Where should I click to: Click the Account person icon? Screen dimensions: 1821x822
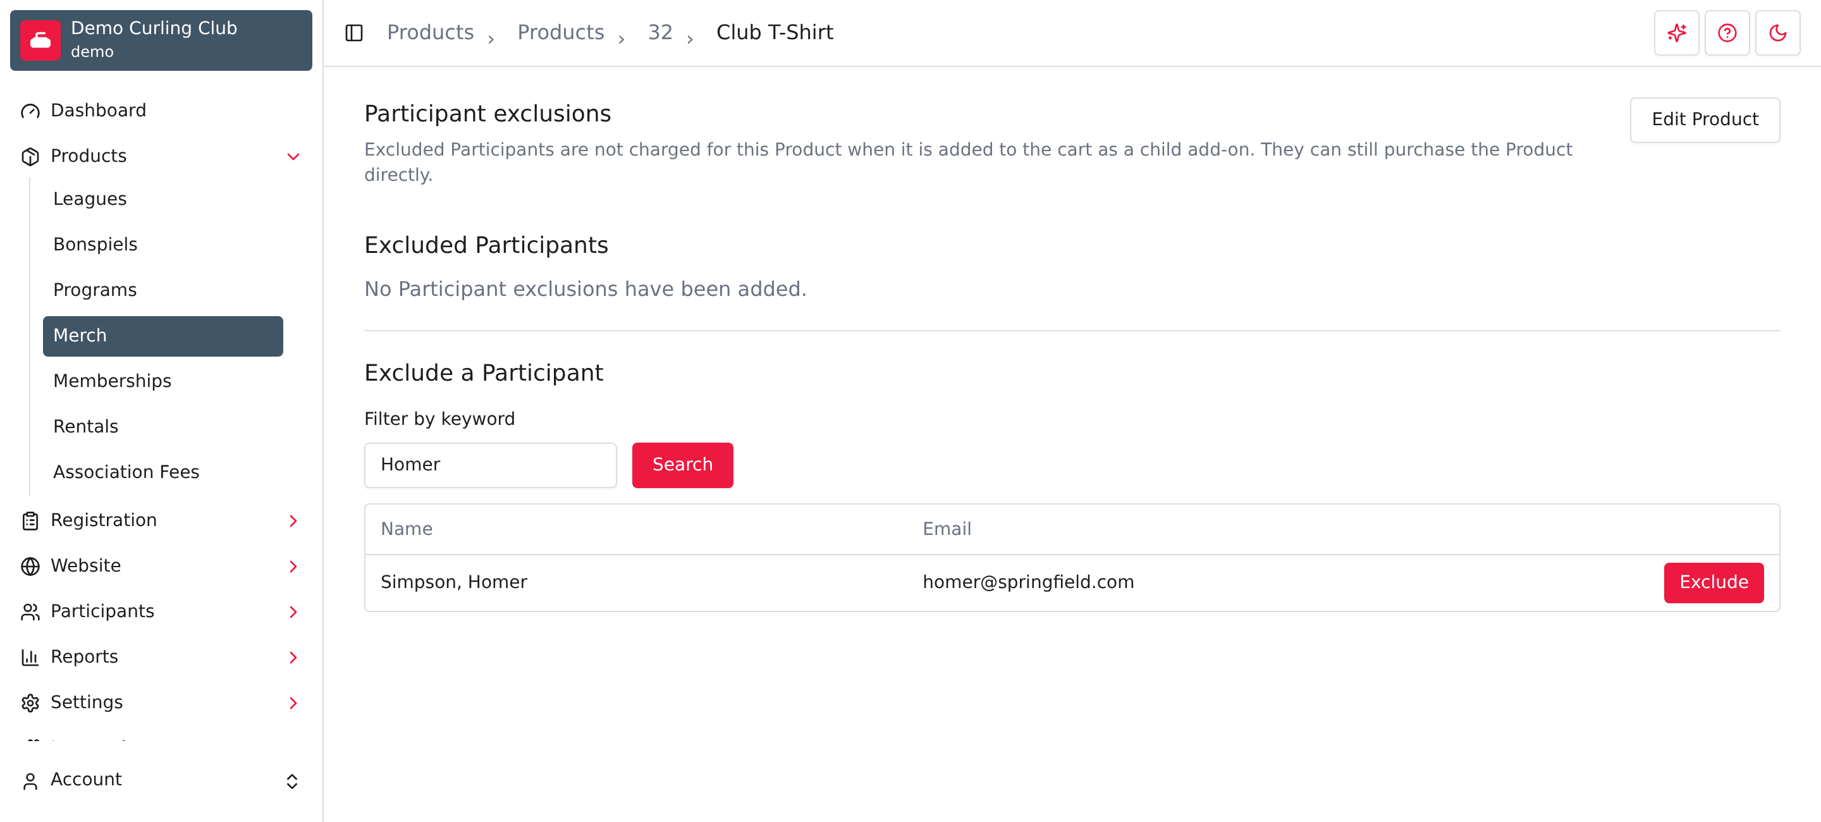30,780
